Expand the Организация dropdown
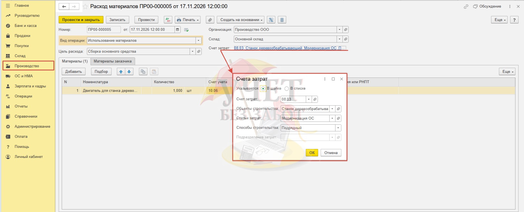 (x=339, y=30)
